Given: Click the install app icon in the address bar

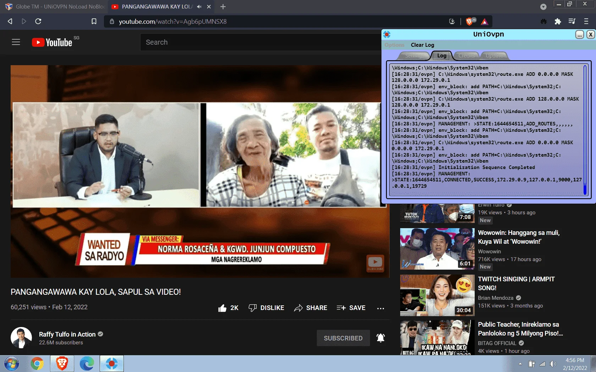Looking at the screenshot, I should pyautogui.click(x=452, y=21).
